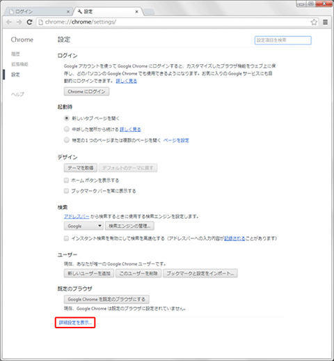Click the browser forward arrow
Screen dimensions: 334x361
click(x=19, y=22)
